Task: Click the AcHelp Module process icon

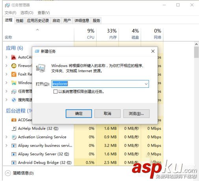Action: point(14,128)
